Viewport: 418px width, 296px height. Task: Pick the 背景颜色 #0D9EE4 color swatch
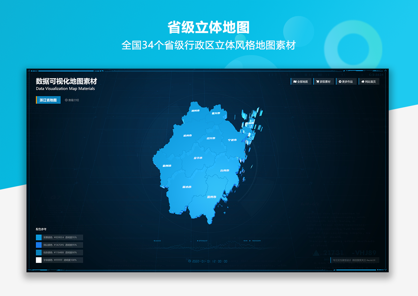point(39,237)
